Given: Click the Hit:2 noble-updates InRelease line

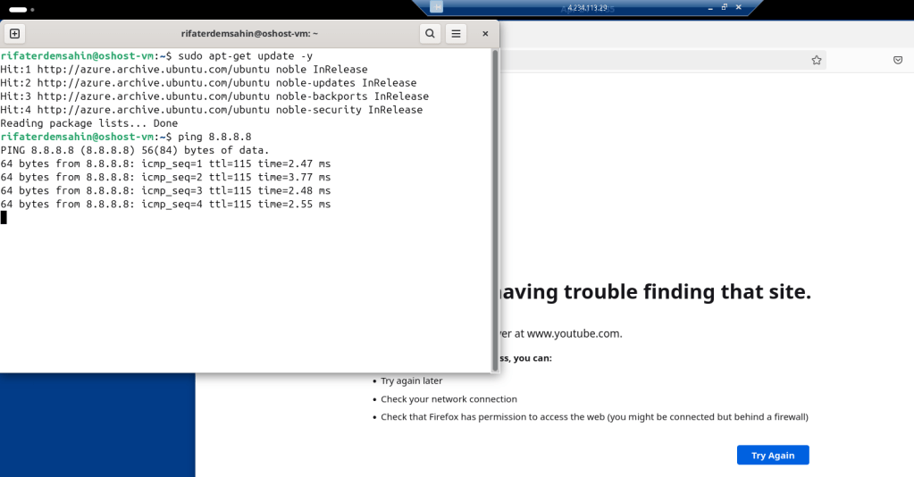Looking at the screenshot, I should [208, 83].
